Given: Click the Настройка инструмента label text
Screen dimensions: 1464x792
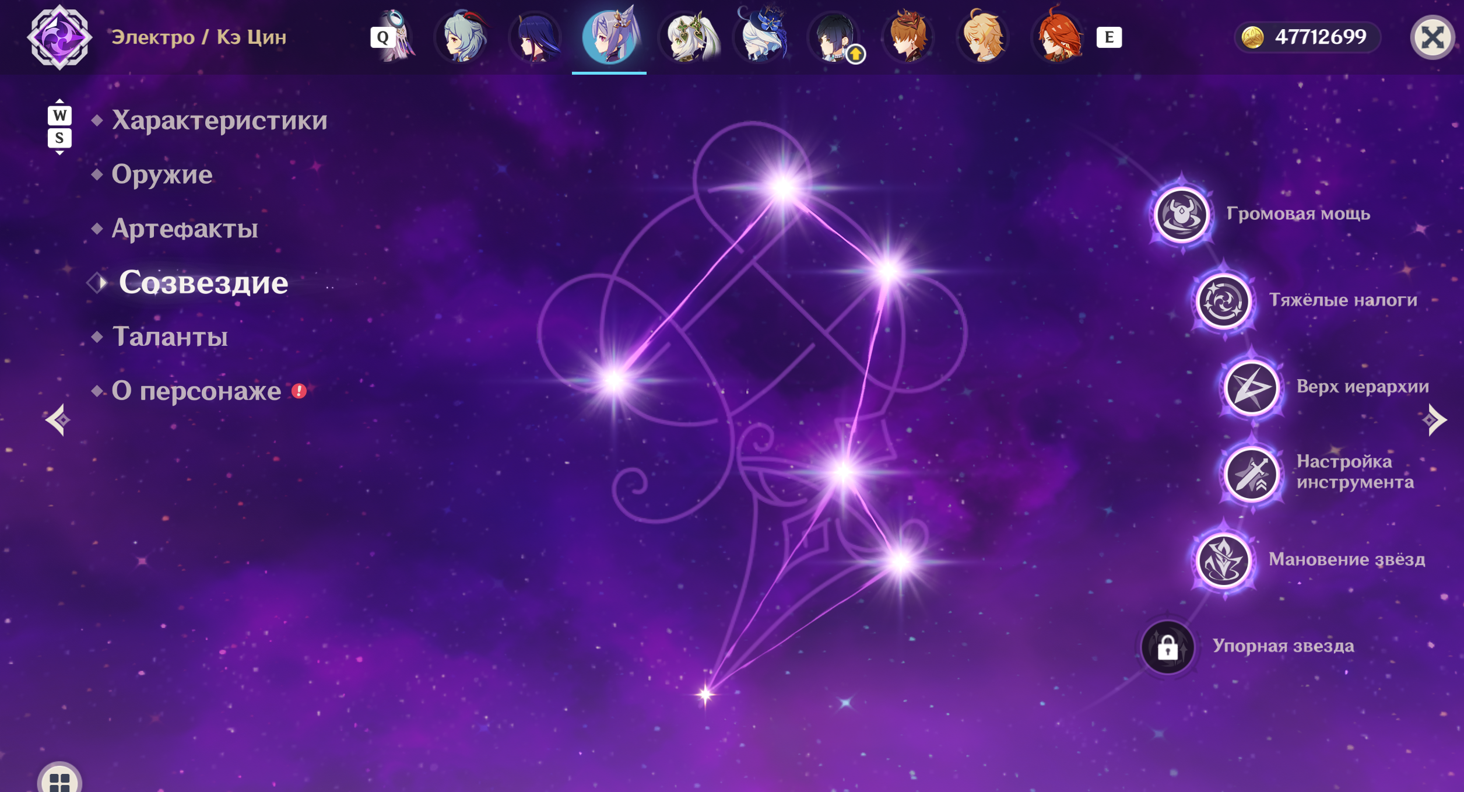Looking at the screenshot, I should (1355, 472).
